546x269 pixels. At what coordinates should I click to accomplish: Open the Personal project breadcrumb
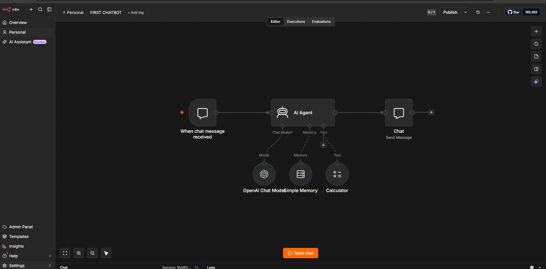tap(73, 13)
